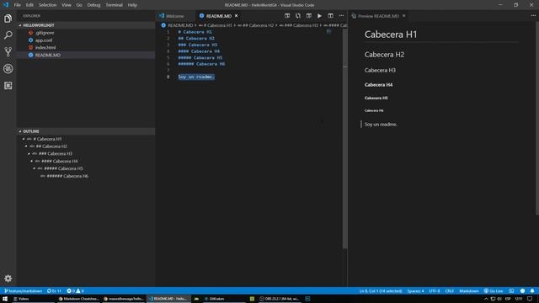Close the Preview README.MD tab
This screenshot has height=303, width=539.
(x=404, y=16)
